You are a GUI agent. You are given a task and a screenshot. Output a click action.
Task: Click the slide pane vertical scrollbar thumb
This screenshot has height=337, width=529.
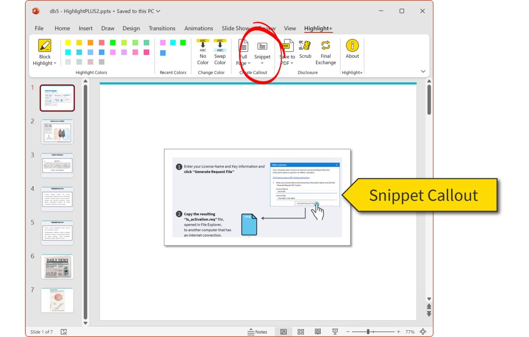429,100
